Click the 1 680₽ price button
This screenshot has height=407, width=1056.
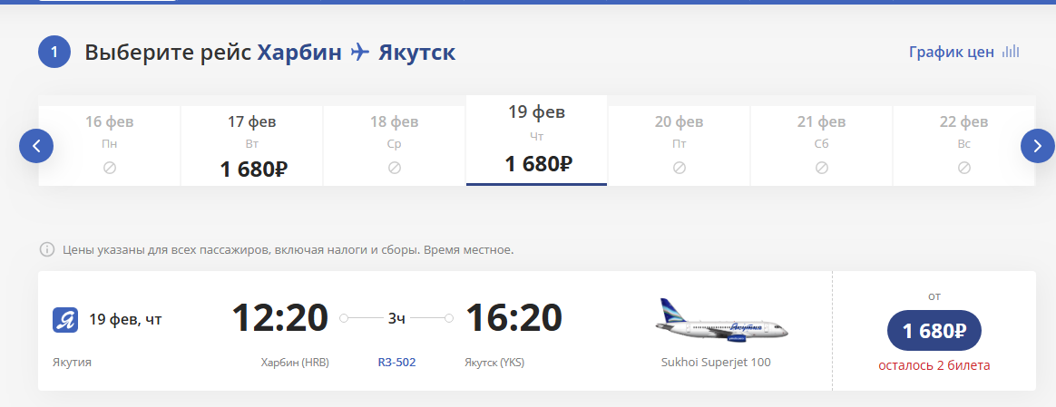(934, 331)
